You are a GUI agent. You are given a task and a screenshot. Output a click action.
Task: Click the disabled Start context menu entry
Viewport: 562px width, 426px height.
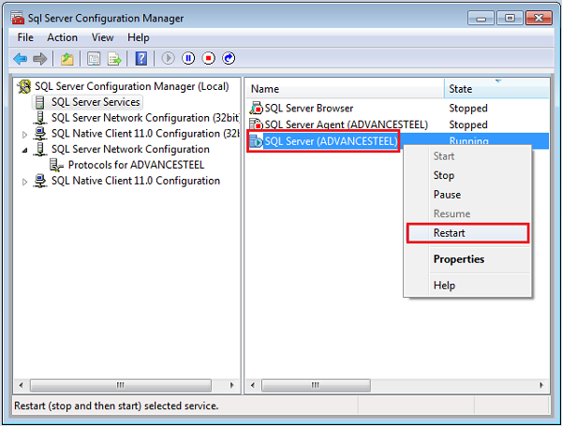[x=467, y=156]
